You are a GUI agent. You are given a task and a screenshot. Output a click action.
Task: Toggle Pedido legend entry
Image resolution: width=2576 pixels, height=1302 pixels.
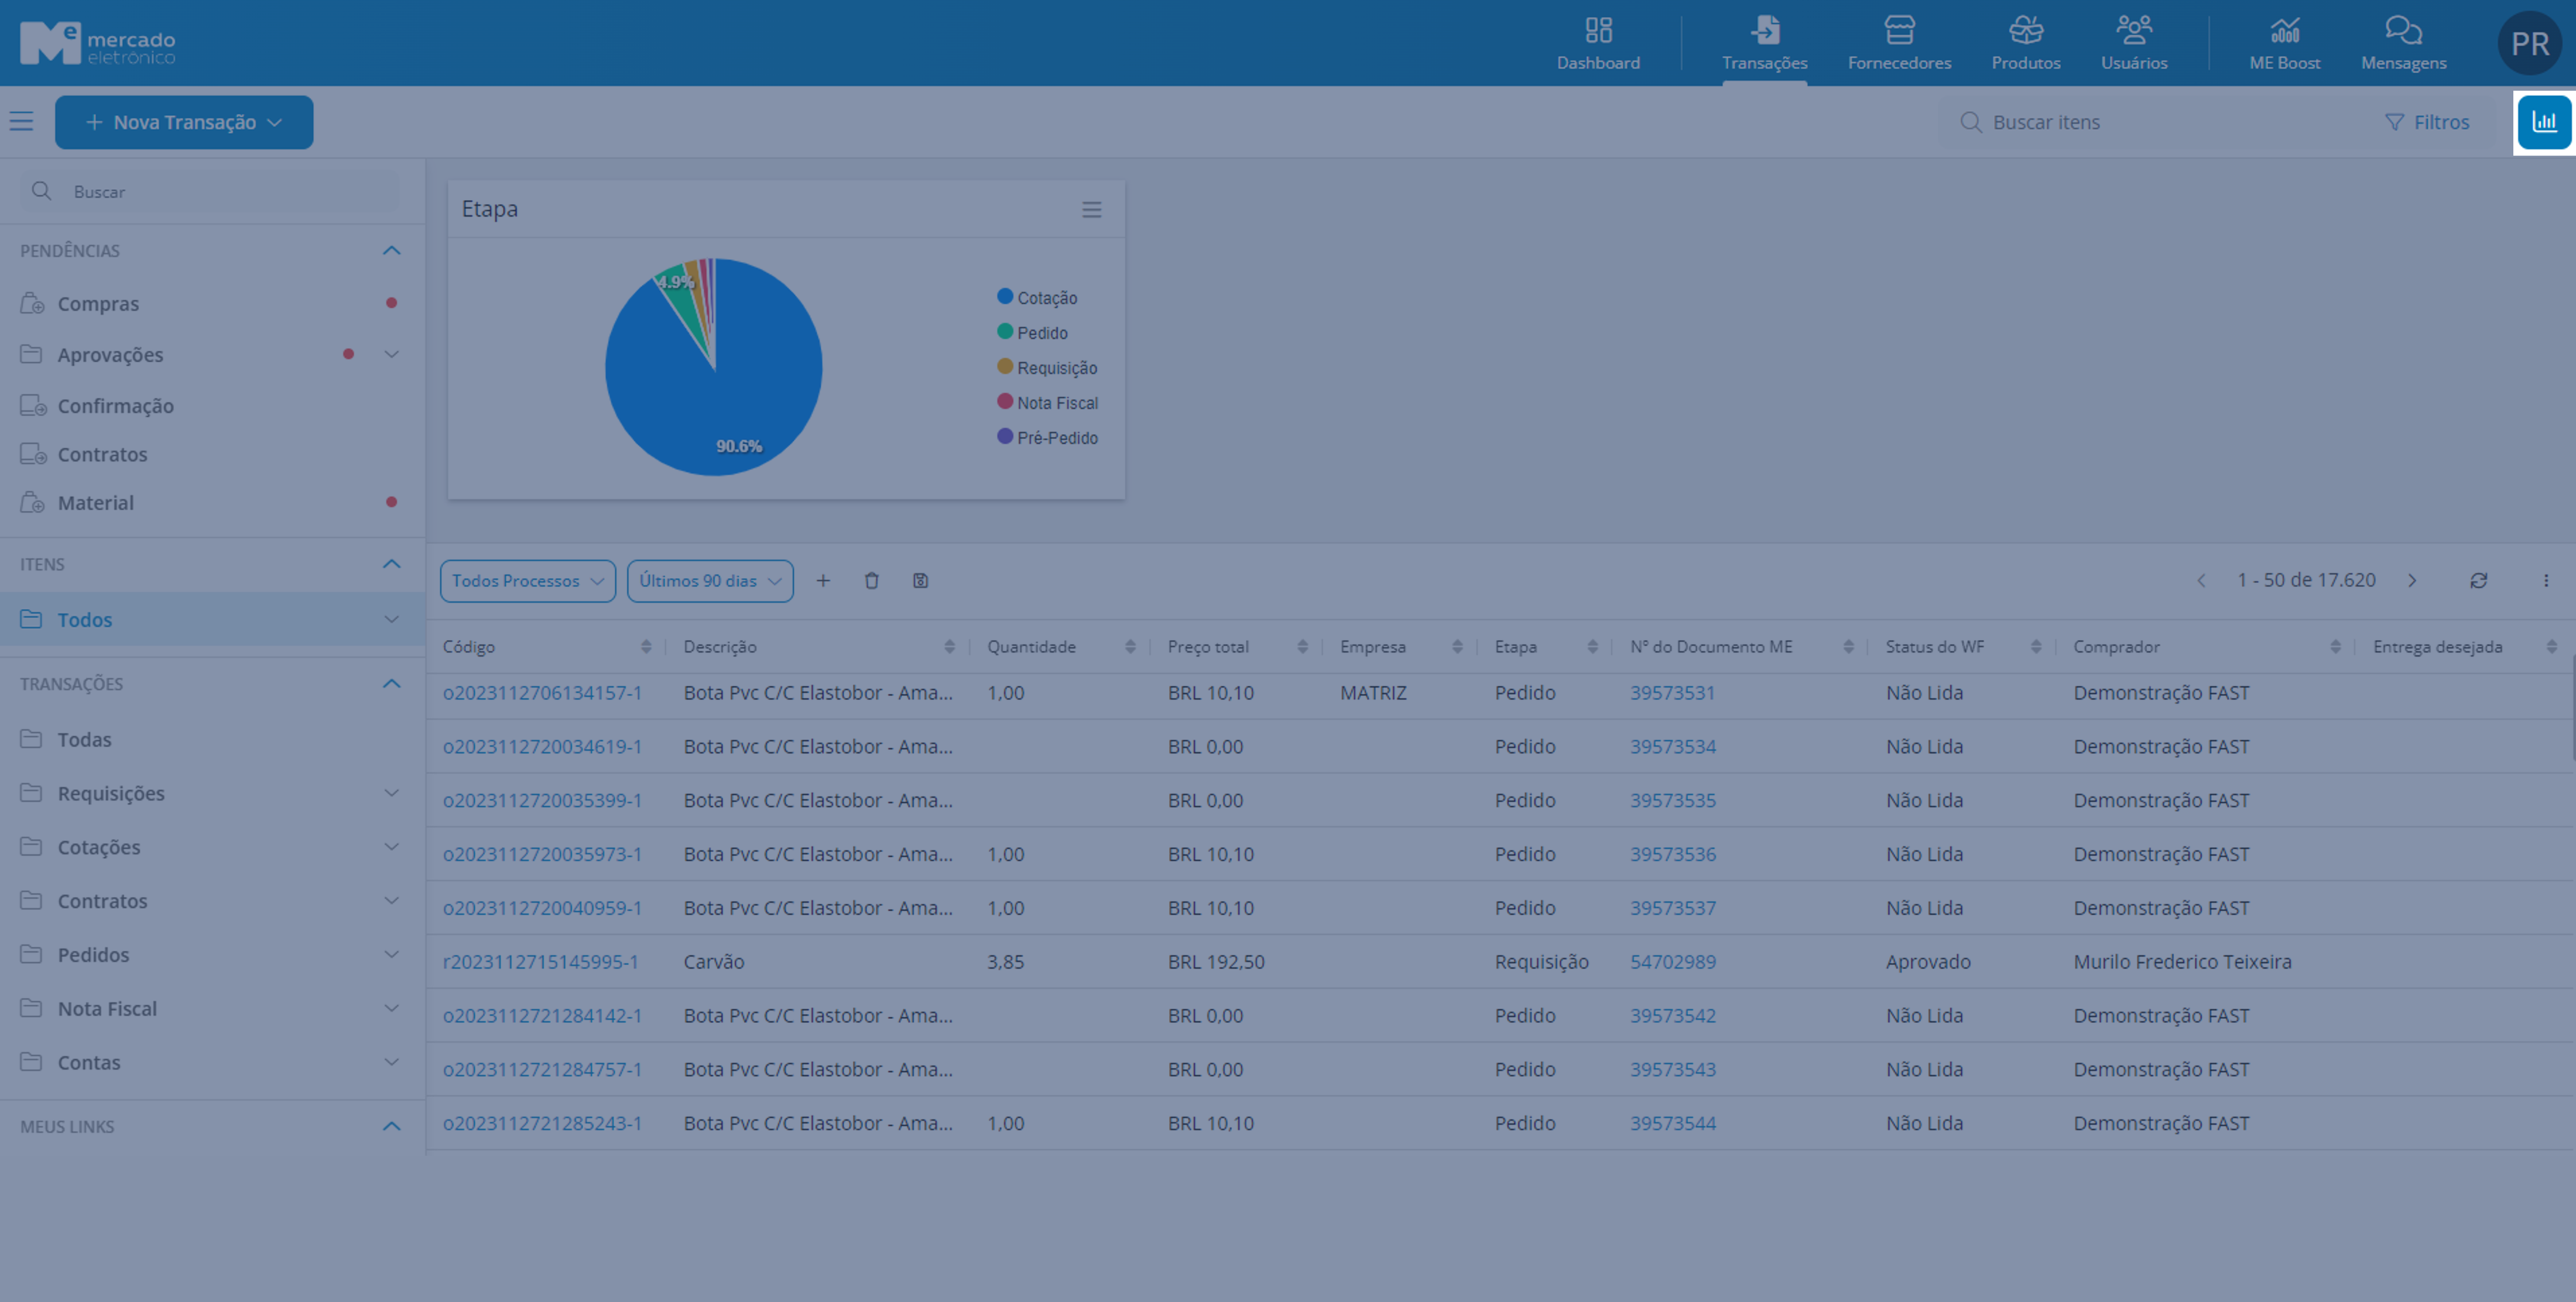click(1032, 332)
